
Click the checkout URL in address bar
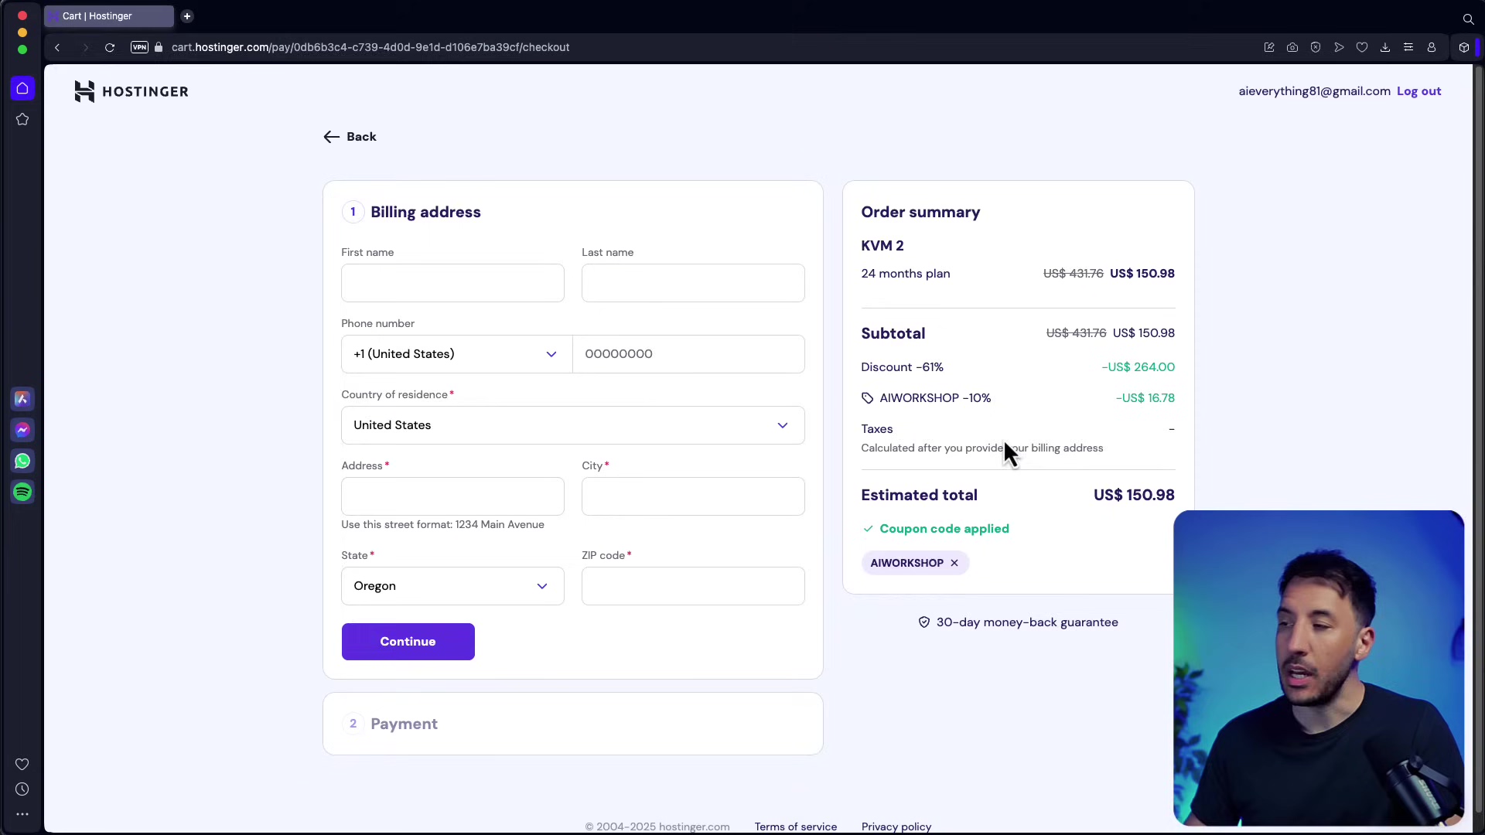[370, 47]
